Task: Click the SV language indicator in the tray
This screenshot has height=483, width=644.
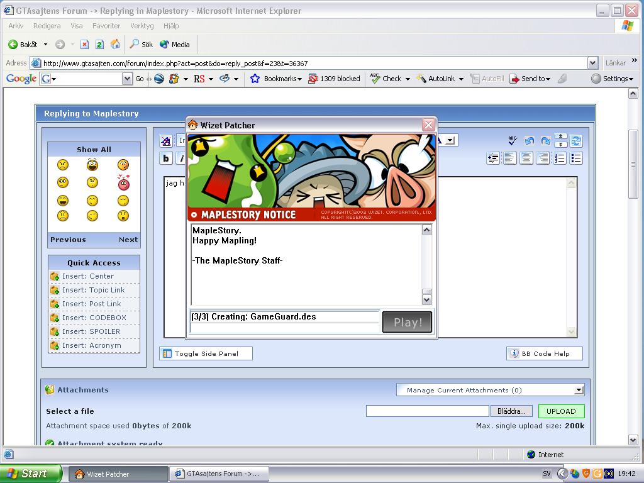Action: [547, 474]
